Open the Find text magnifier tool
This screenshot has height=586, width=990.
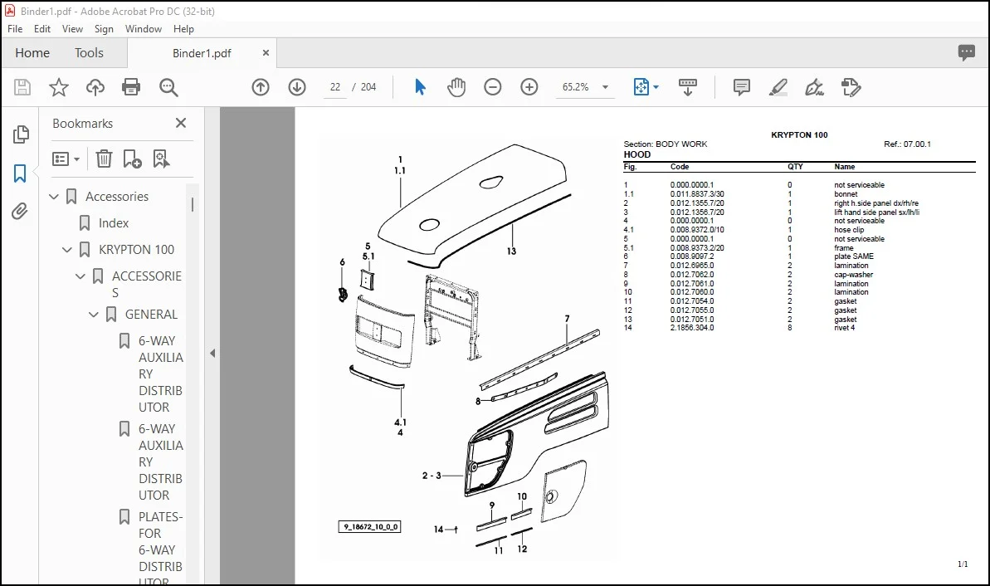(168, 87)
